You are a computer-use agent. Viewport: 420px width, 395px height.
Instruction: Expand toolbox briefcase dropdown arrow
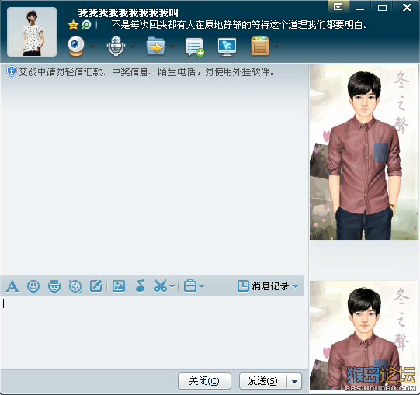pyautogui.click(x=202, y=286)
